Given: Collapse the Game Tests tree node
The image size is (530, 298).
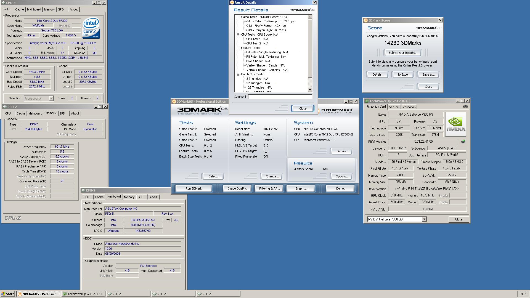Looking at the screenshot, I should [238, 17].
